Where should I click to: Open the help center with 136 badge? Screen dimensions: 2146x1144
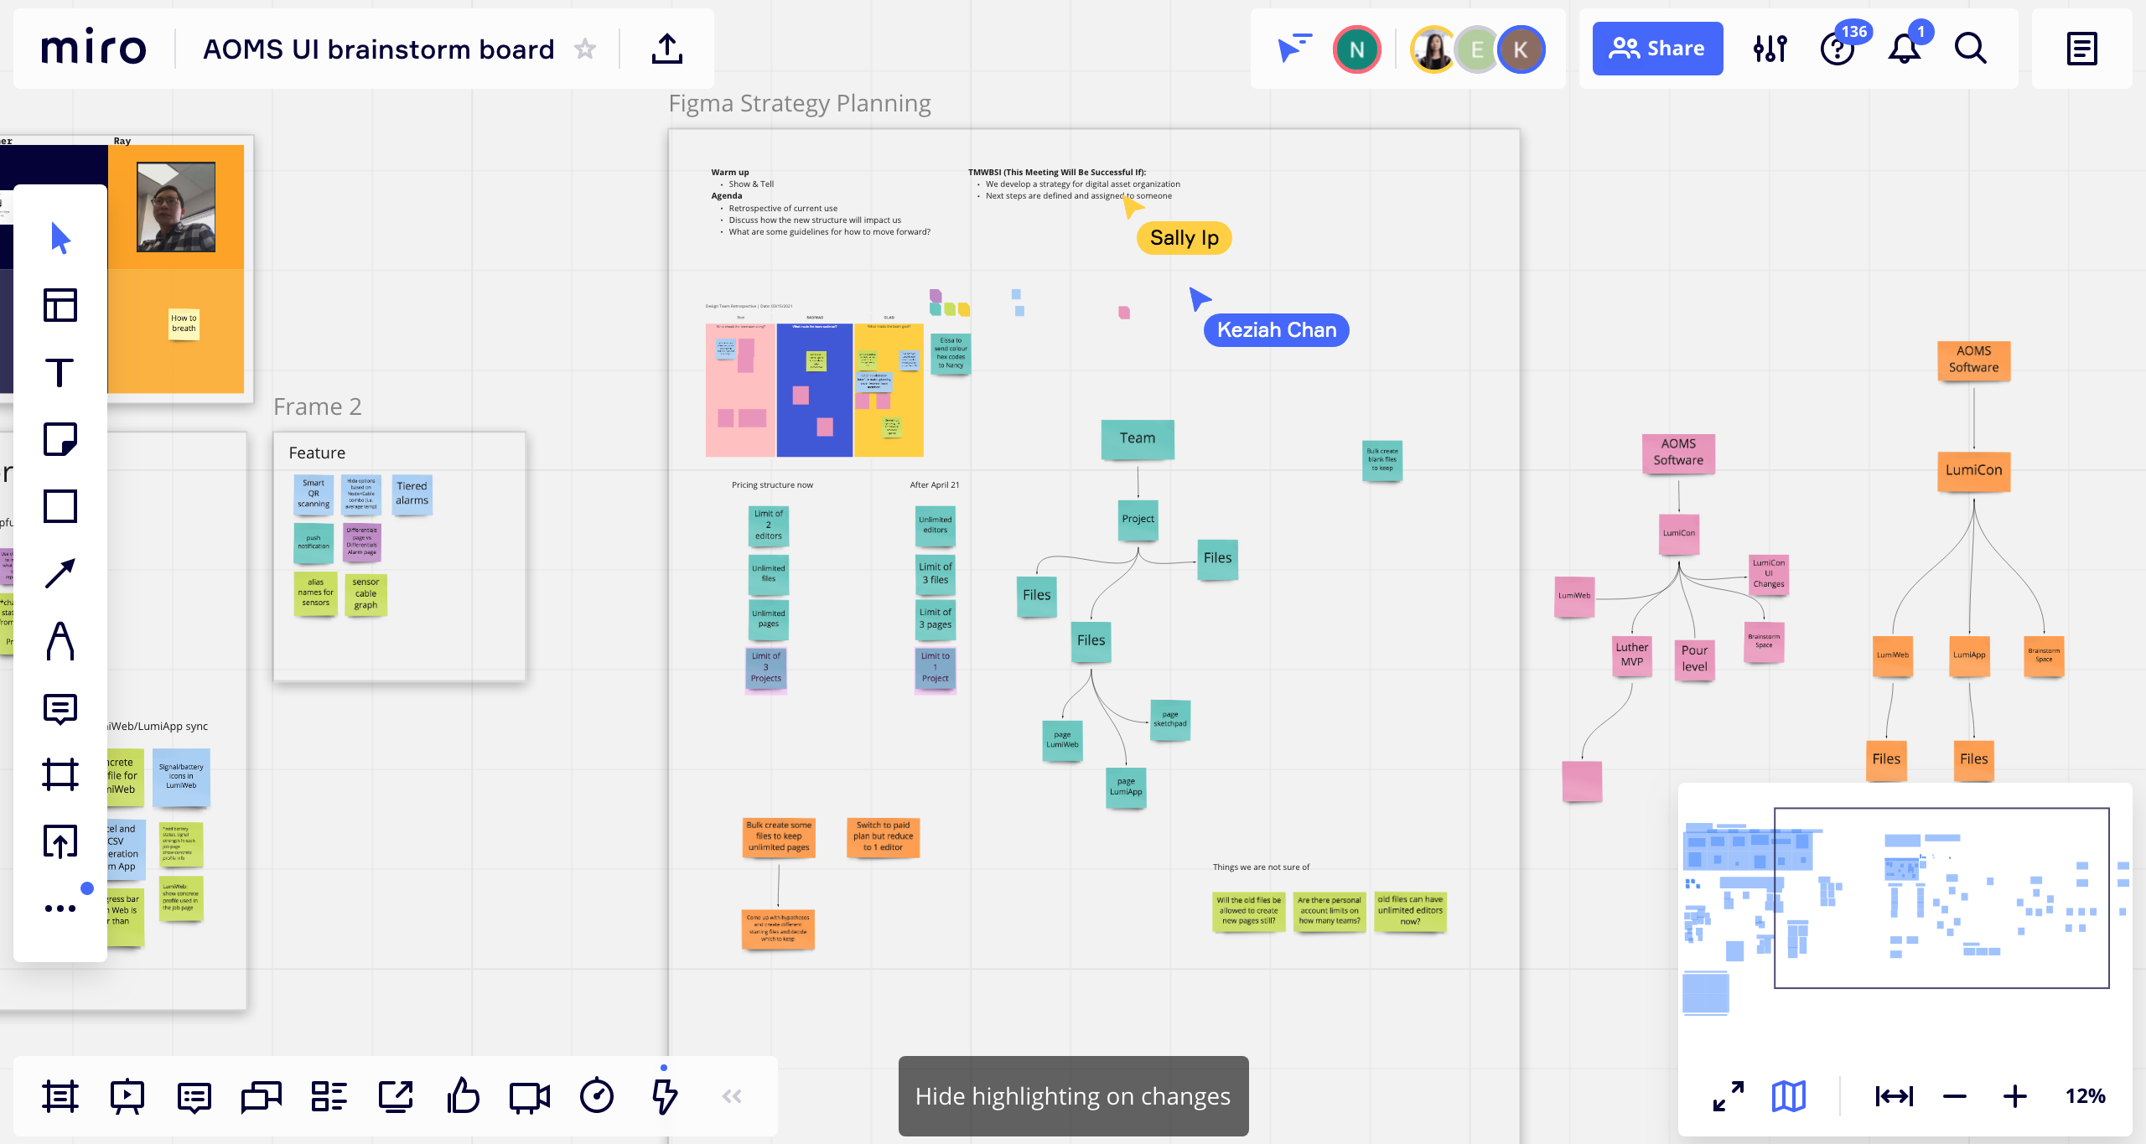(1838, 49)
